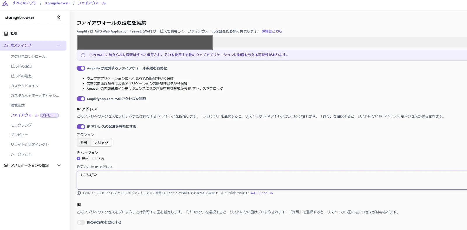Image resolution: width=467 pixels, height=230 pixels.
Task: Open 概要 in sidebar
Action: tap(14, 34)
